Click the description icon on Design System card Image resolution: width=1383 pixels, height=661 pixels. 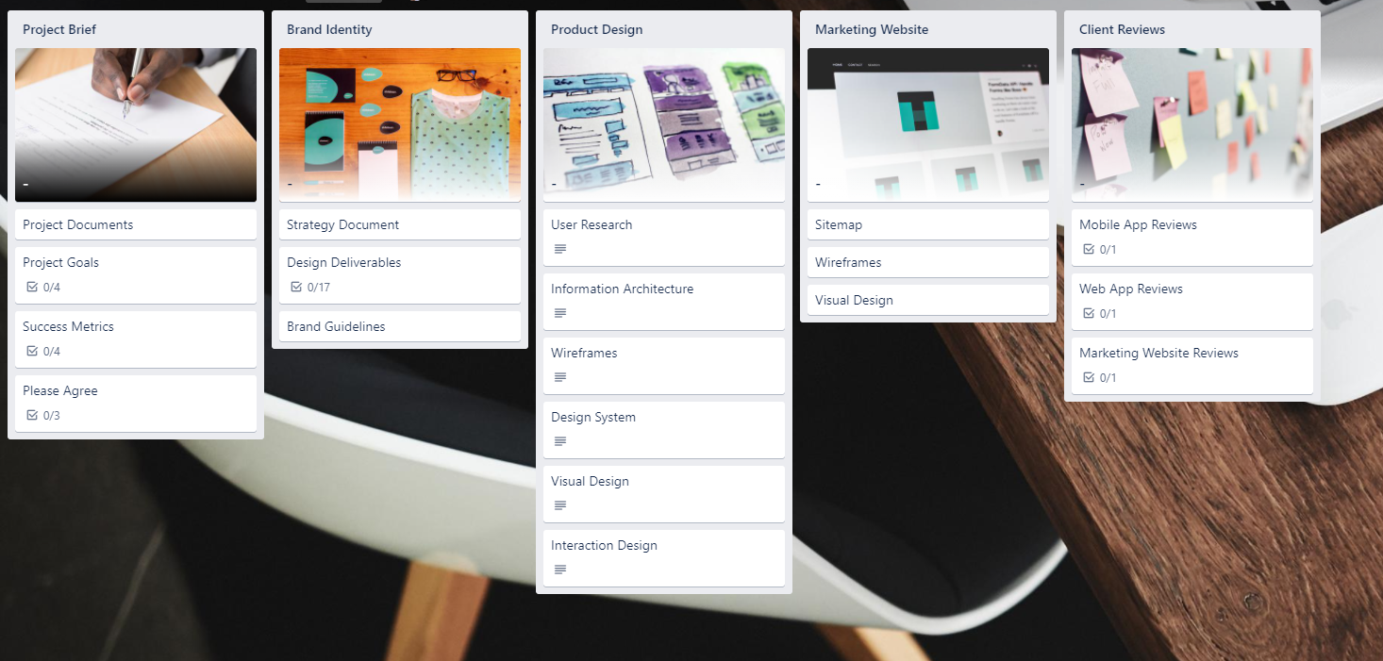(560, 441)
